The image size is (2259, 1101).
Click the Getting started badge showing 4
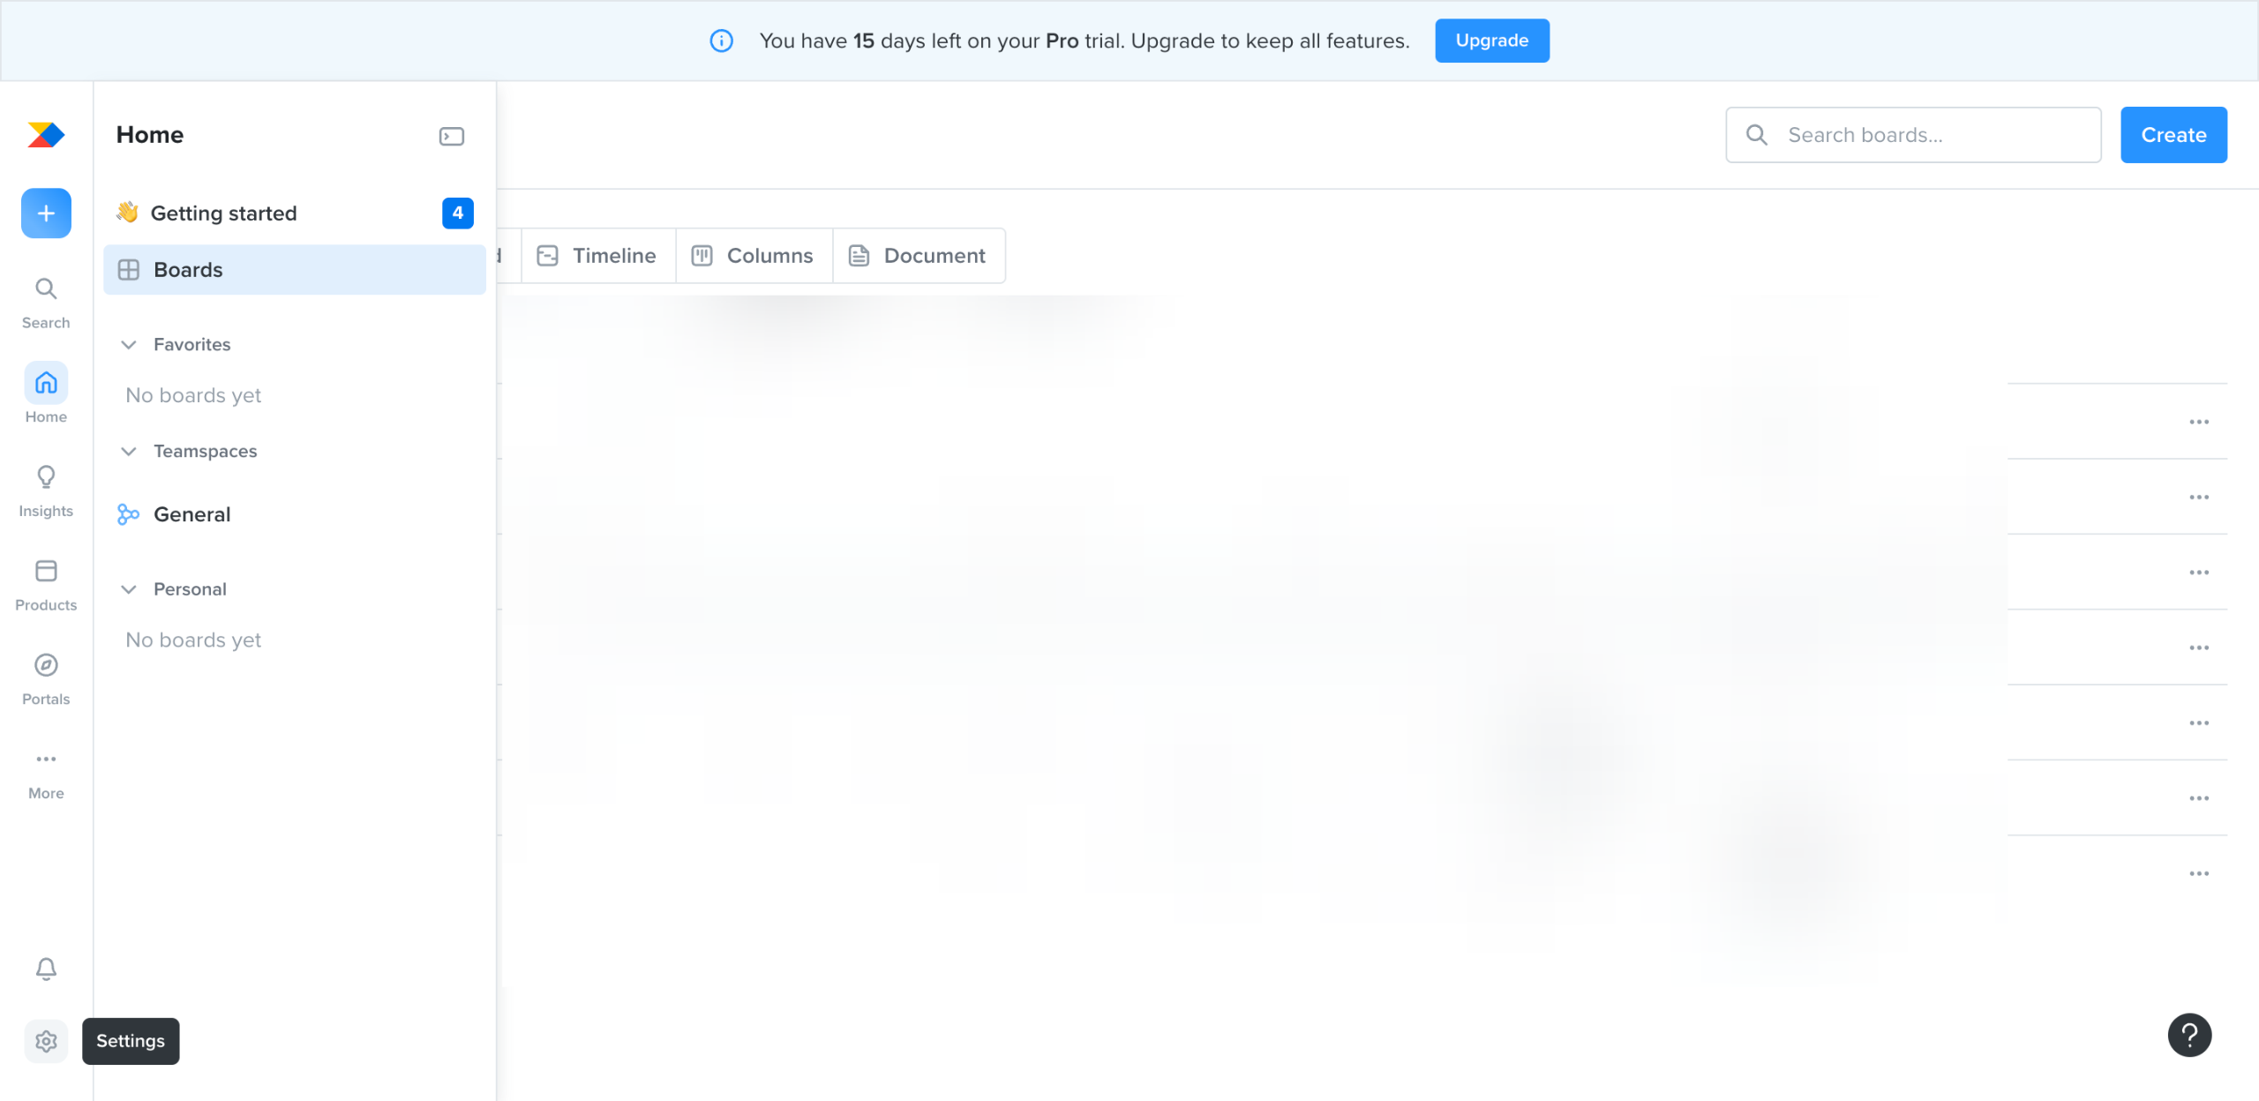coord(457,213)
